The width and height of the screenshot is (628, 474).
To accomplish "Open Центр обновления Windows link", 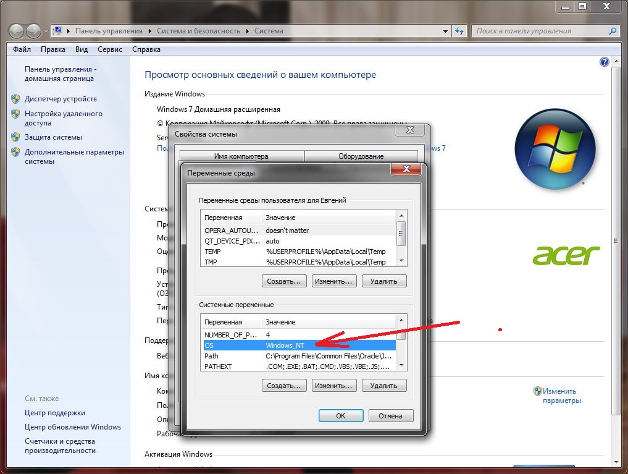I will [x=73, y=427].
